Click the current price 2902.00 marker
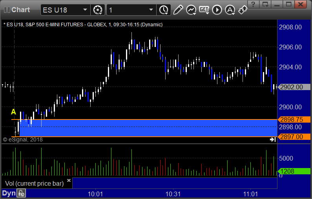The width and height of the screenshot is (312, 199). 294,87
